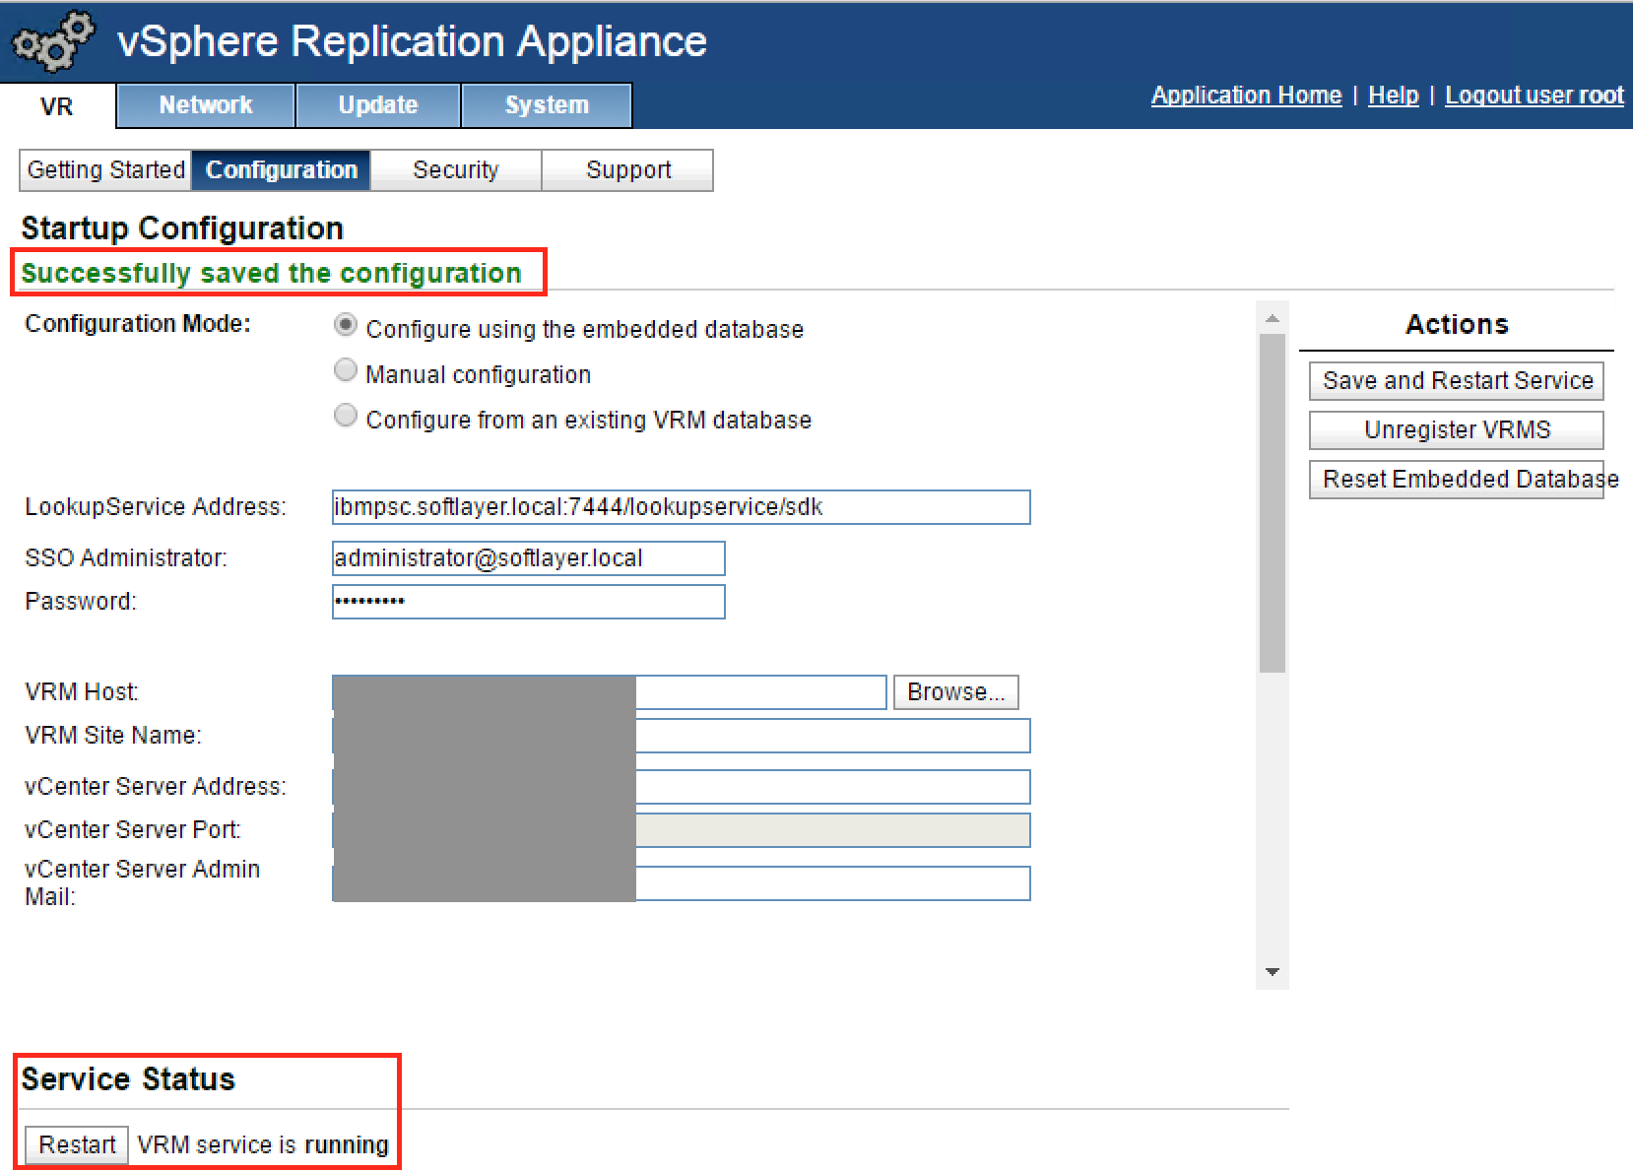Switch to the Security tab
The height and width of the screenshot is (1172, 1633).
click(455, 169)
